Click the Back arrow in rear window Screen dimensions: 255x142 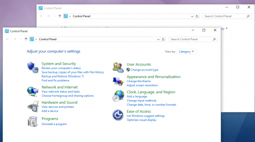pos(41,16)
